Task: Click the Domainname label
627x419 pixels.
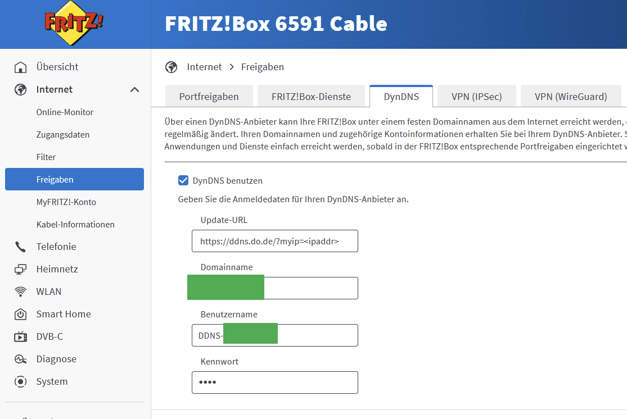Action: [x=226, y=267]
